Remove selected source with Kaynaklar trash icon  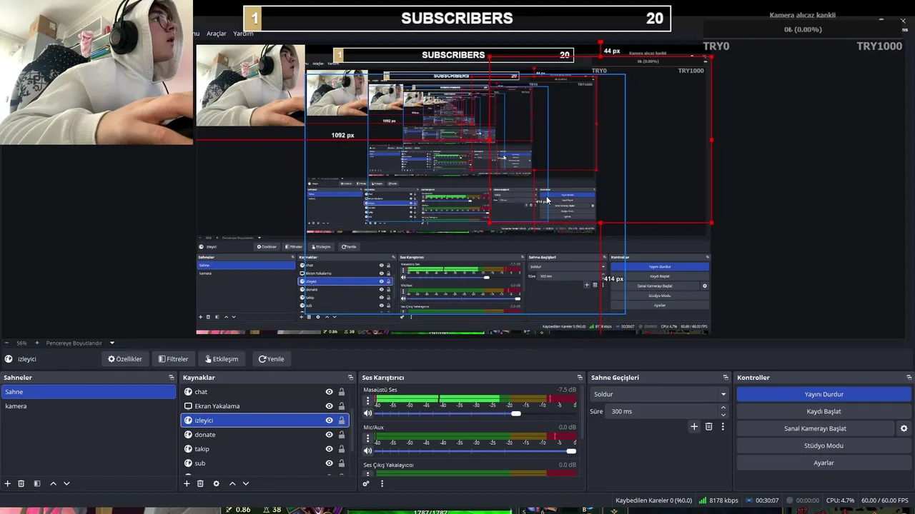(x=200, y=483)
